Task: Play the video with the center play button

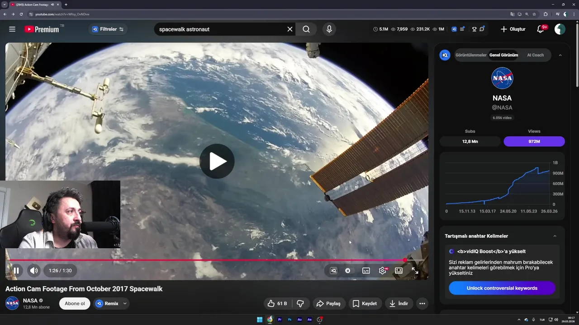Action: pyautogui.click(x=217, y=161)
